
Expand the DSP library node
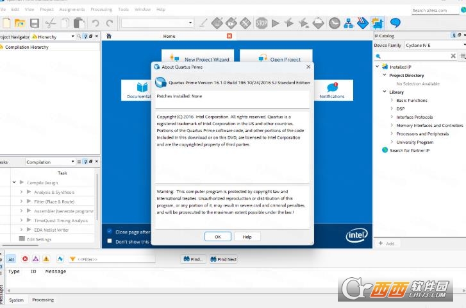tap(392, 108)
